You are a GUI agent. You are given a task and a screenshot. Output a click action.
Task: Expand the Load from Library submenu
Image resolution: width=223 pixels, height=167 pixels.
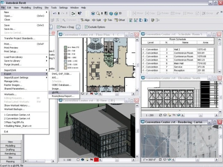pyautogui.click(x=47, y=57)
